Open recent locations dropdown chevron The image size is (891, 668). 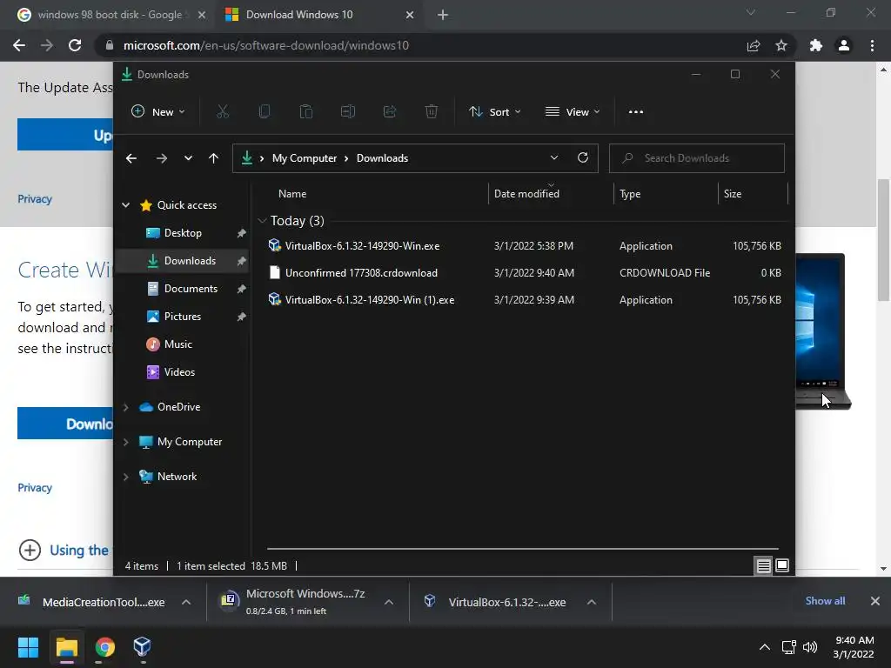pyautogui.click(x=188, y=158)
